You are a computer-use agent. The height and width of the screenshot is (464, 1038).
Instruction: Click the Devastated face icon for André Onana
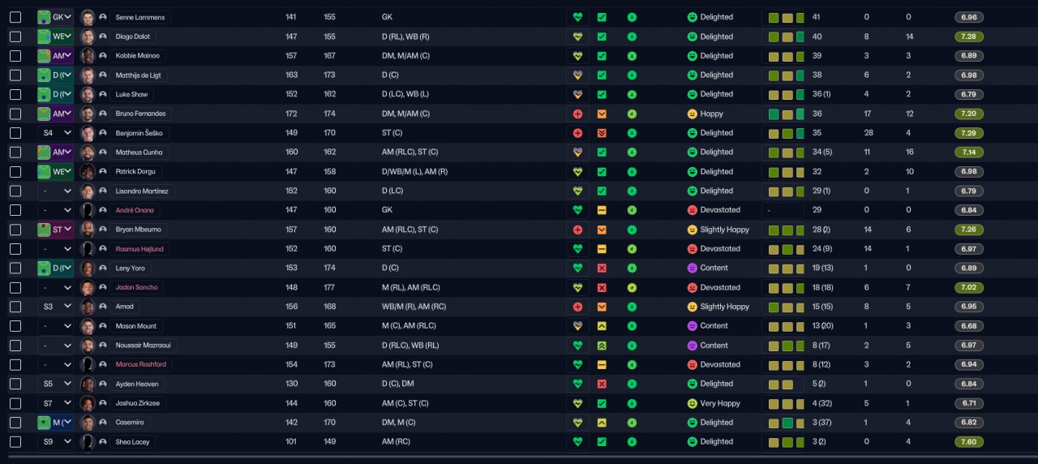click(692, 210)
